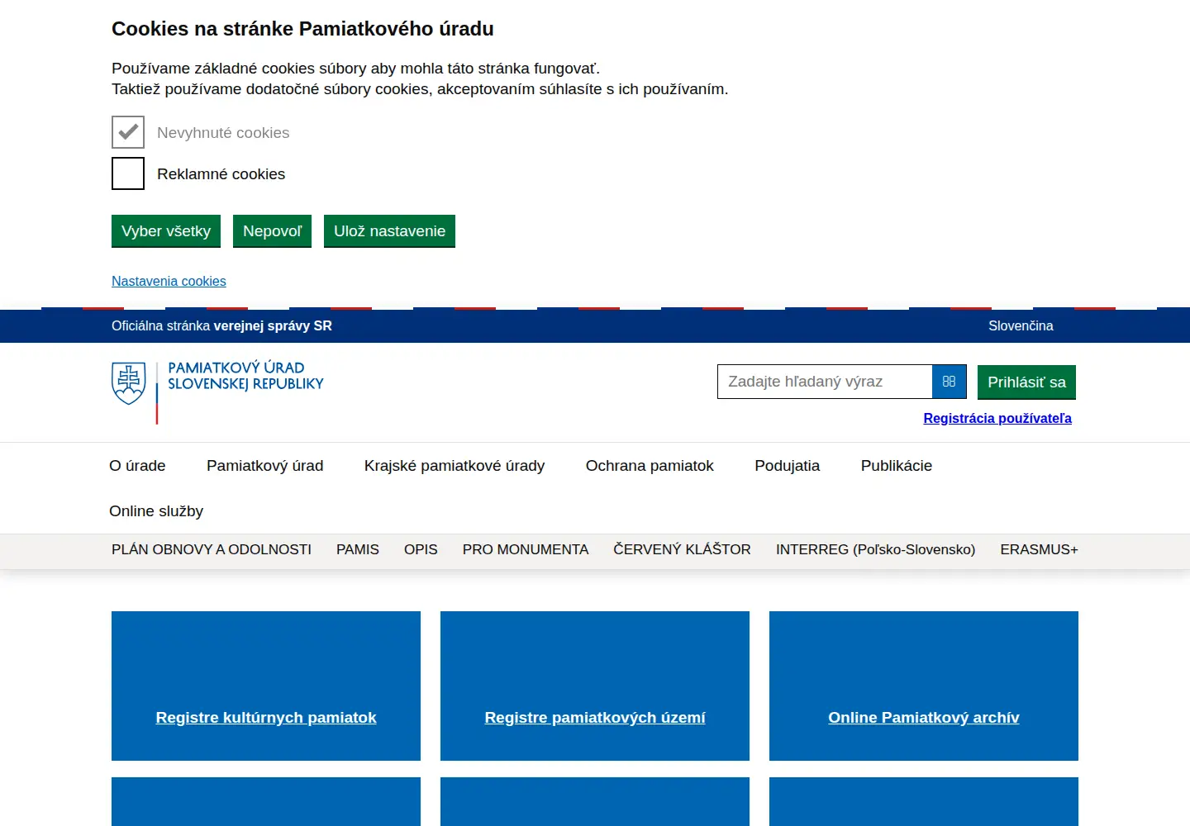Open the PRO MONUMENTA link
Image resolution: width=1190 pixels, height=826 pixels.
point(526,549)
